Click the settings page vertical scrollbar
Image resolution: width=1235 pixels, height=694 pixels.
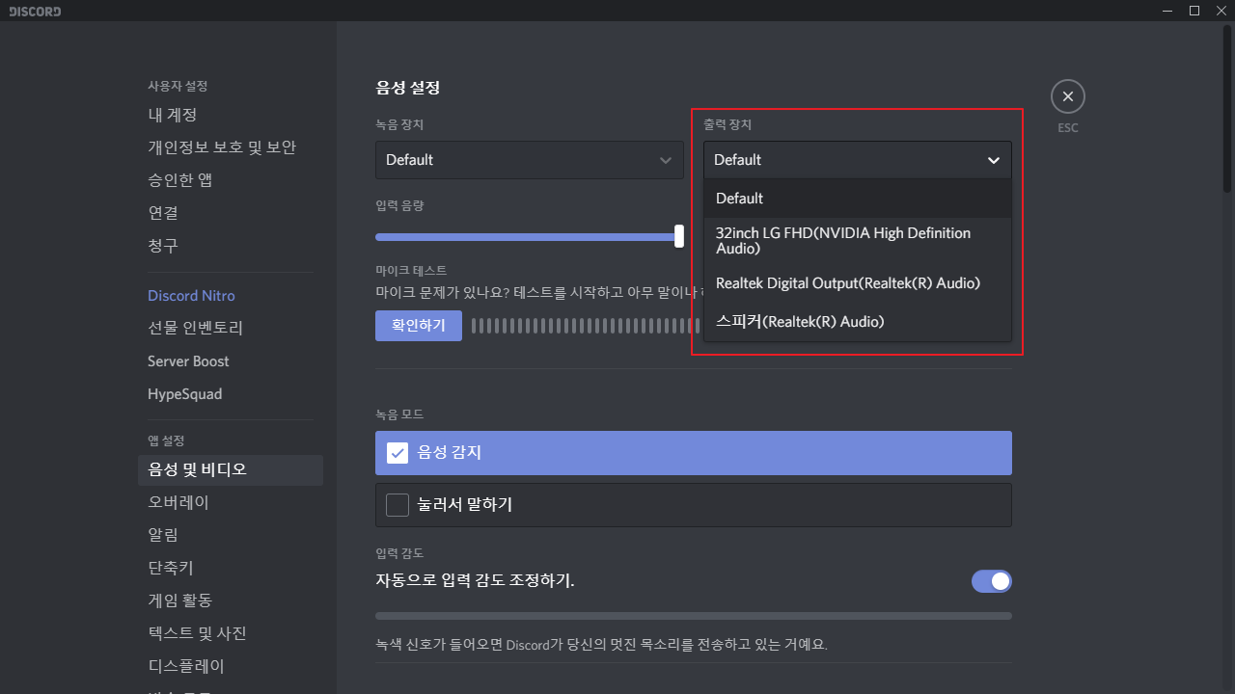click(1227, 108)
